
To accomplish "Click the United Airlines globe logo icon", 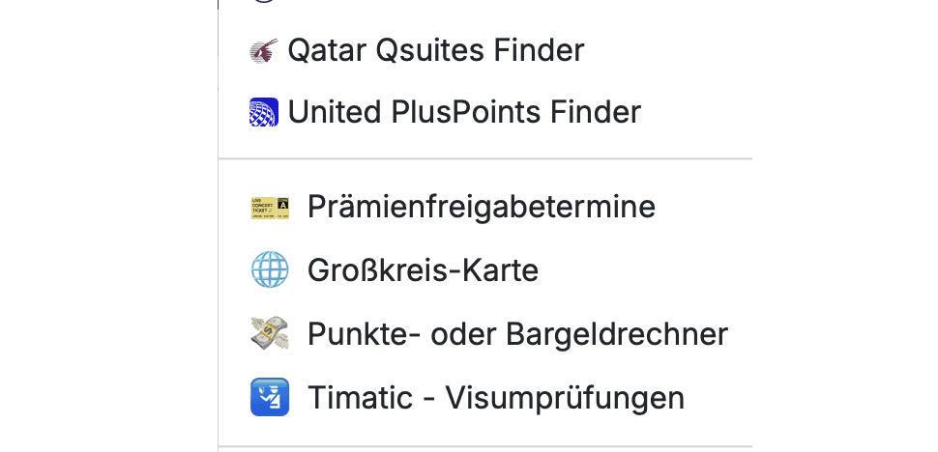I will pos(263,113).
